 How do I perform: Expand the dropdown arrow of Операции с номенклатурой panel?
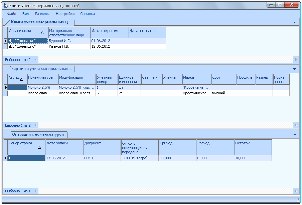pos(295,135)
